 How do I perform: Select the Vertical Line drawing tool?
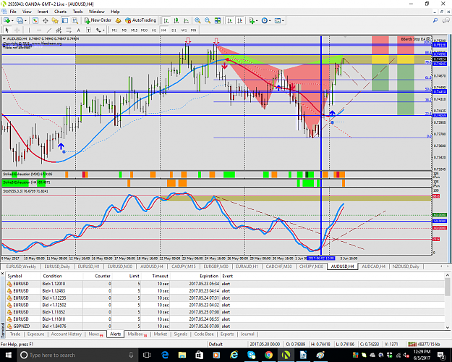click(29, 30)
